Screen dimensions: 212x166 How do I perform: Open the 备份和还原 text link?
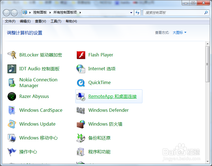[99, 138]
